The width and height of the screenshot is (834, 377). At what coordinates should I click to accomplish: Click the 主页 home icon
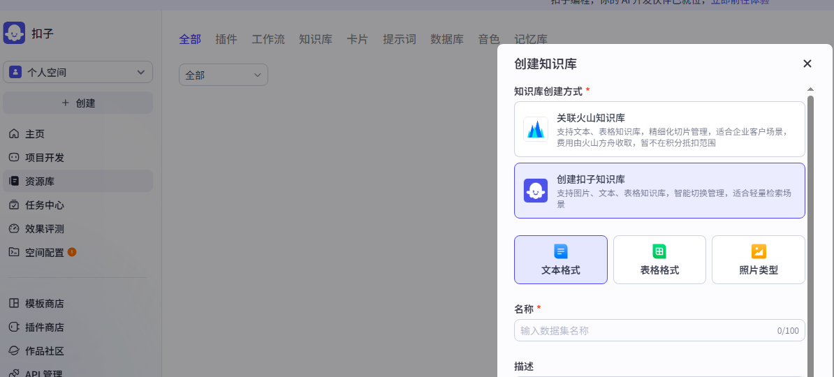pyautogui.click(x=15, y=133)
